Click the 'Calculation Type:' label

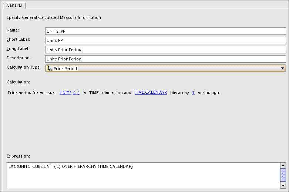24,67
